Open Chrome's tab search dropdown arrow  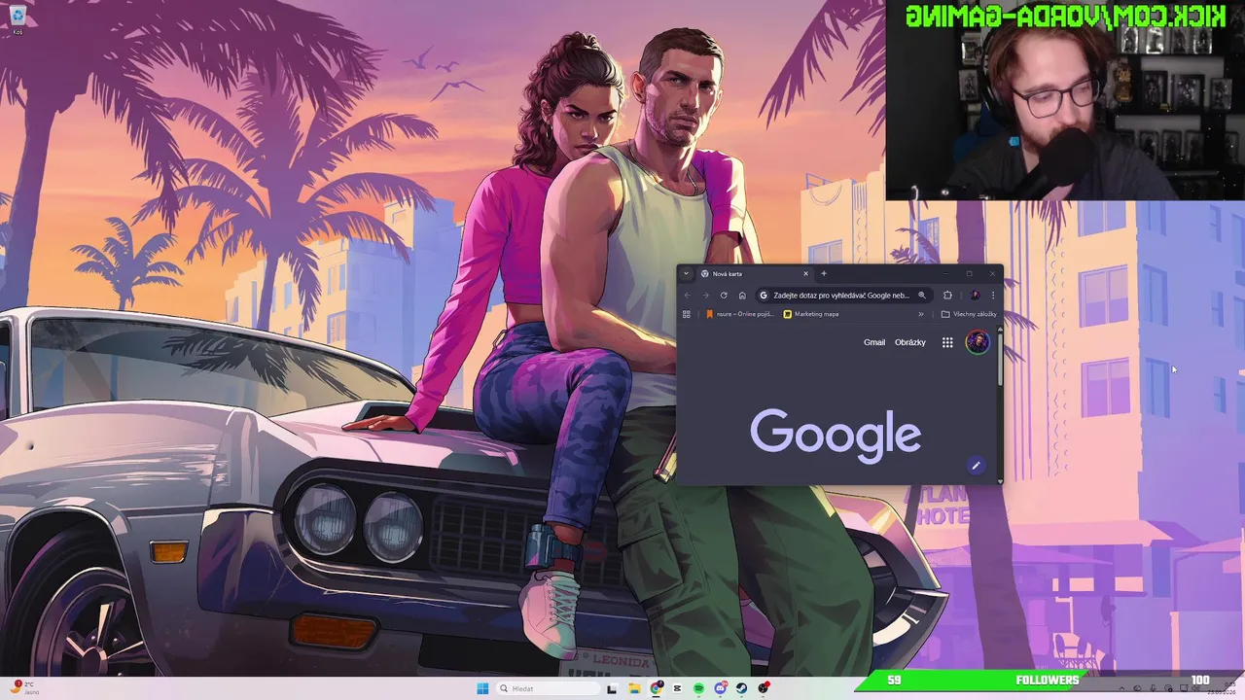pos(686,273)
